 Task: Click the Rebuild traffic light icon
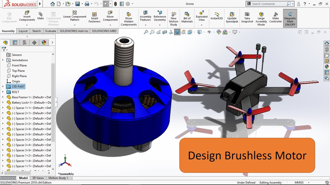[x=115, y=4]
